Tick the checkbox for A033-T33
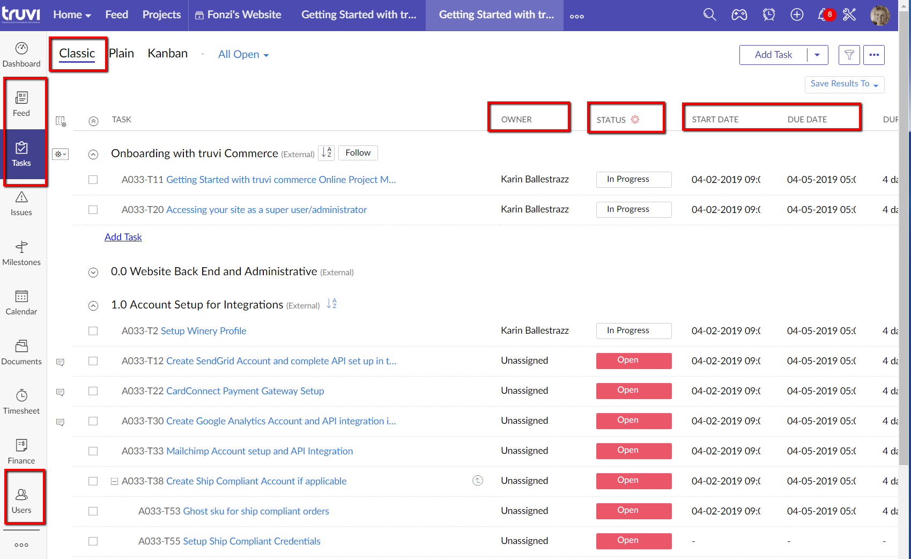 click(x=93, y=451)
